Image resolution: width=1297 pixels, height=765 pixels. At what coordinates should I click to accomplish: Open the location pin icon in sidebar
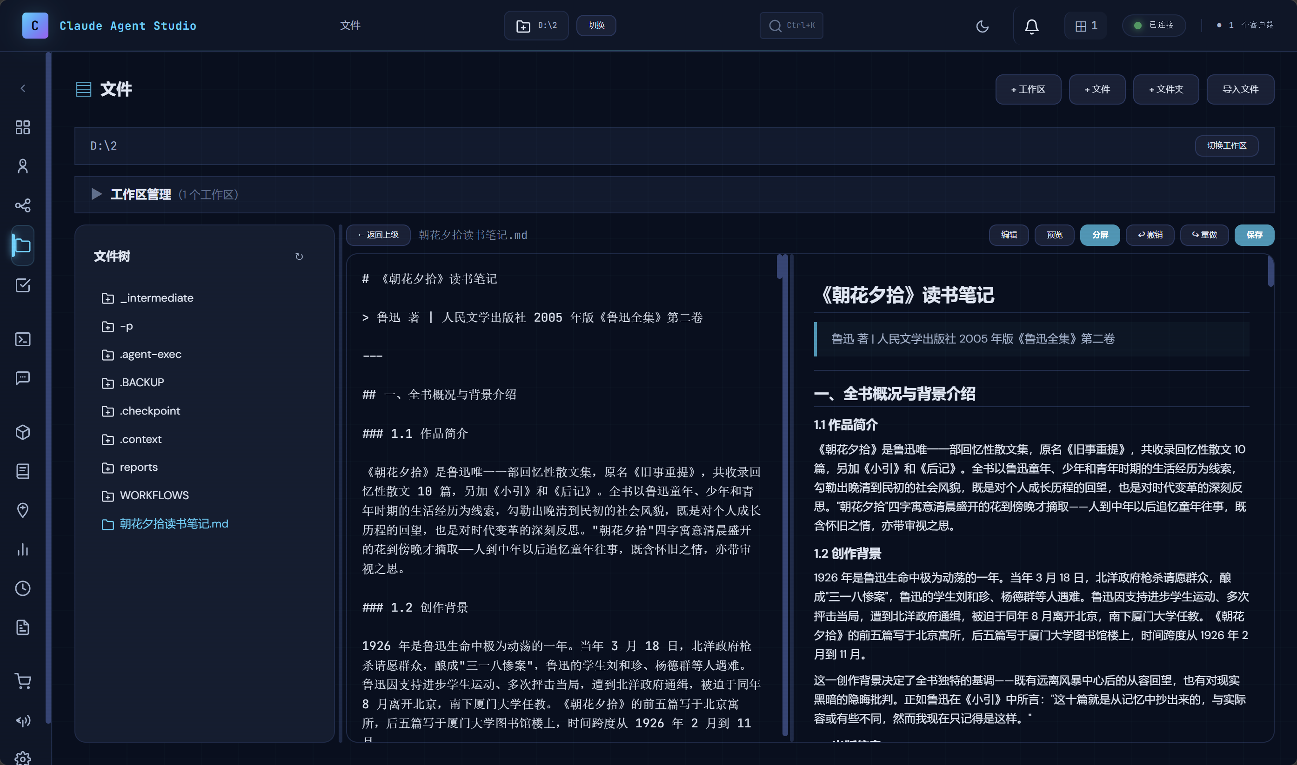tap(23, 510)
